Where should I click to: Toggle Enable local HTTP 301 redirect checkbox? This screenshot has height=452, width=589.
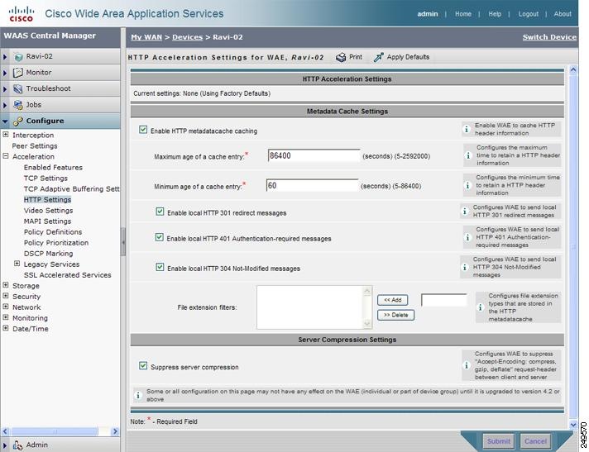tap(160, 212)
